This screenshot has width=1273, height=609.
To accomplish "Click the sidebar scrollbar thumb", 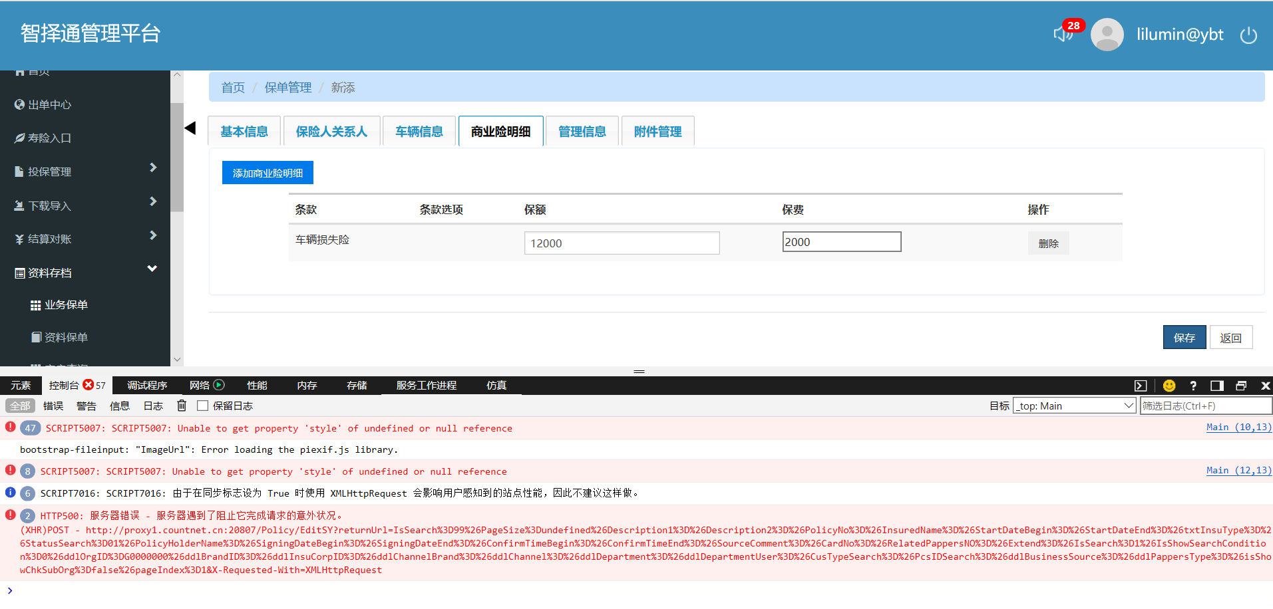I will pos(177,158).
